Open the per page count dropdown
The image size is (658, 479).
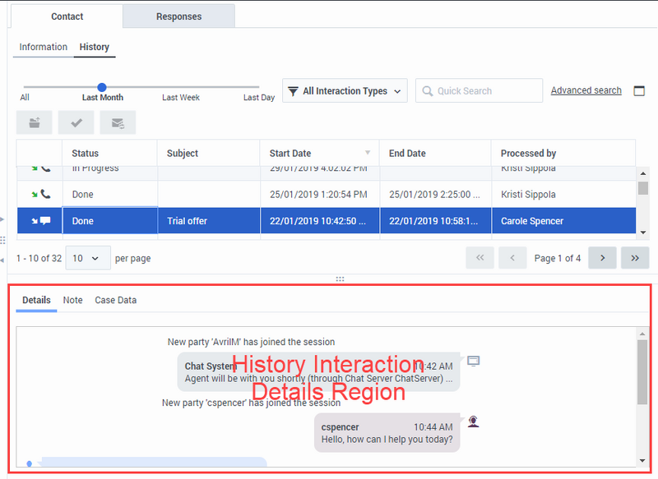click(x=87, y=258)
